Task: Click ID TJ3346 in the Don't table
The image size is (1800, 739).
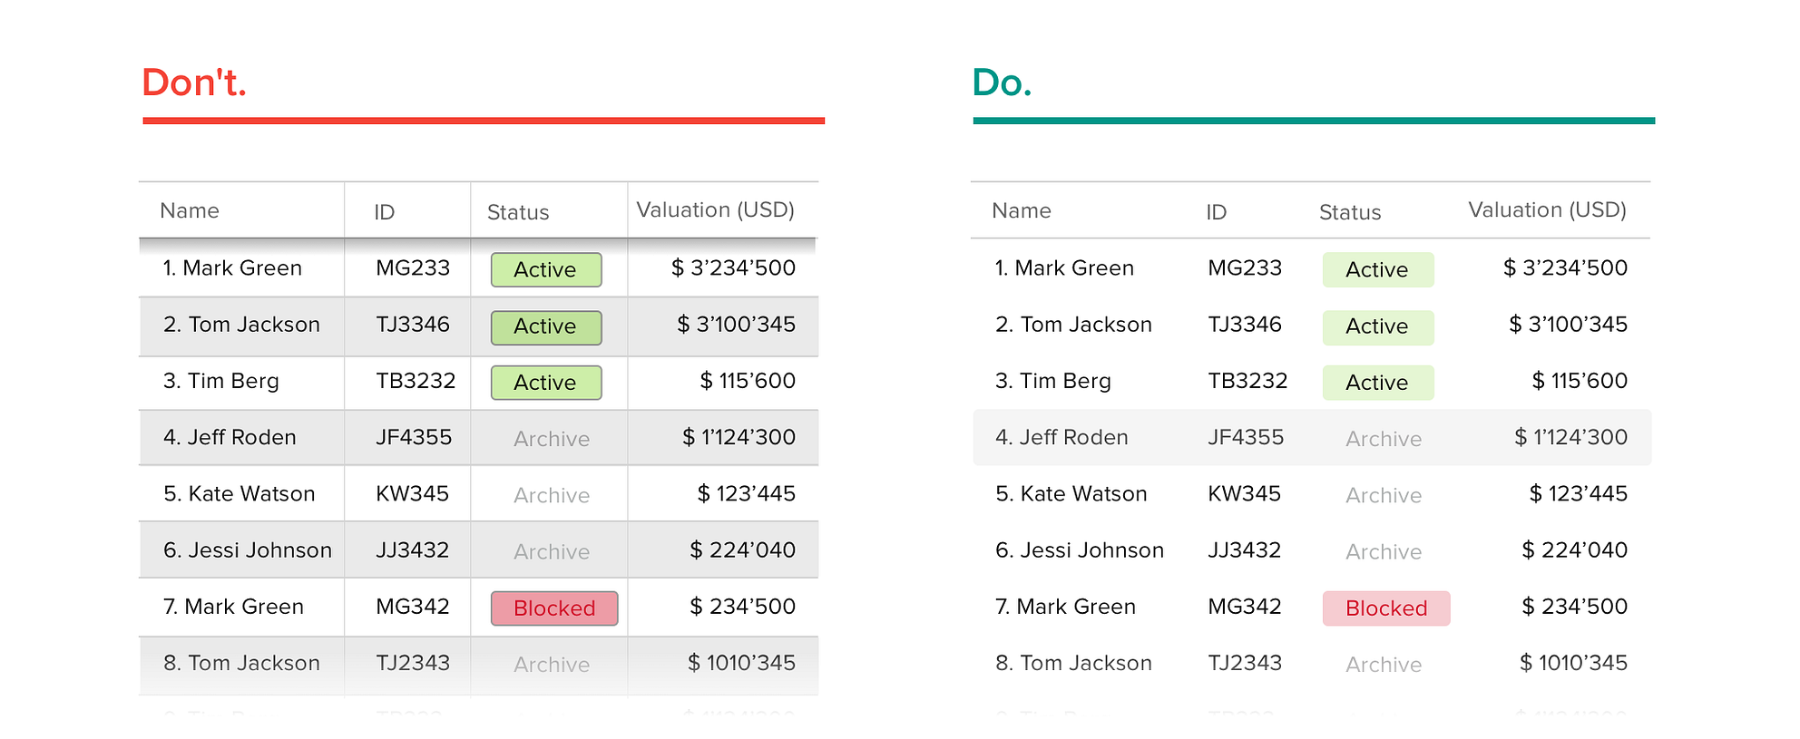Action: (413, 325)
